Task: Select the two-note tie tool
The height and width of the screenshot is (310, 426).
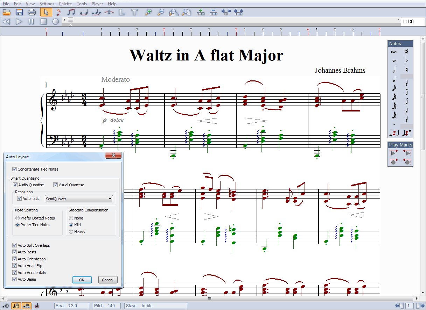Action: tap(84, 13)
